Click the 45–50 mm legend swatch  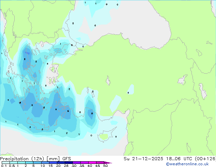pyautogui.click(x=100, y=163)
